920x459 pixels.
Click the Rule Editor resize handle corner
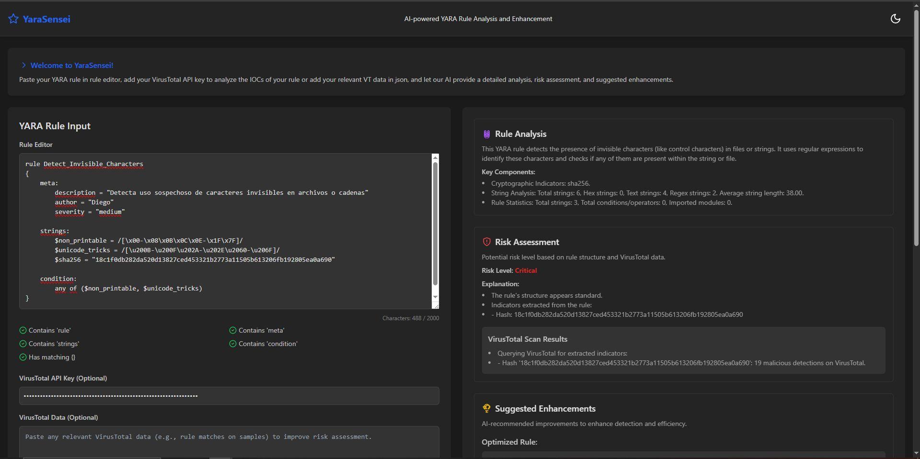436,305
